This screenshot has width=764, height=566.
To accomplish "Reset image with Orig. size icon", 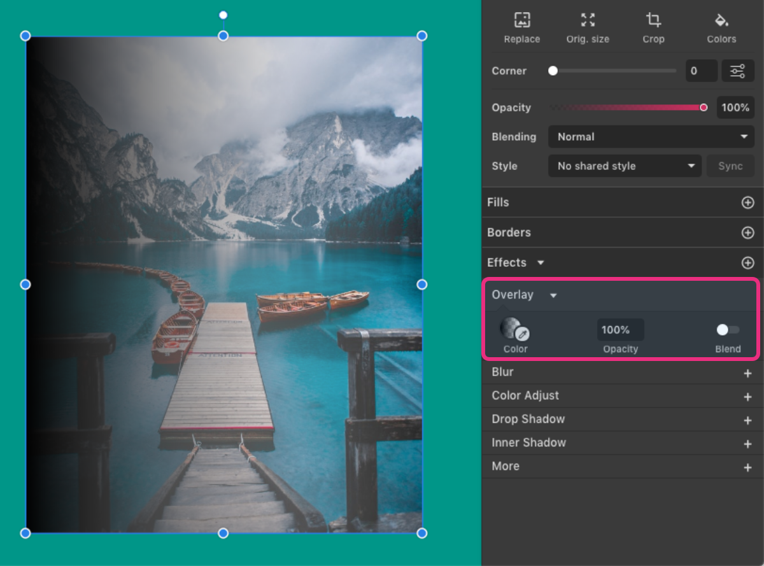I will [x=588, y=20].
